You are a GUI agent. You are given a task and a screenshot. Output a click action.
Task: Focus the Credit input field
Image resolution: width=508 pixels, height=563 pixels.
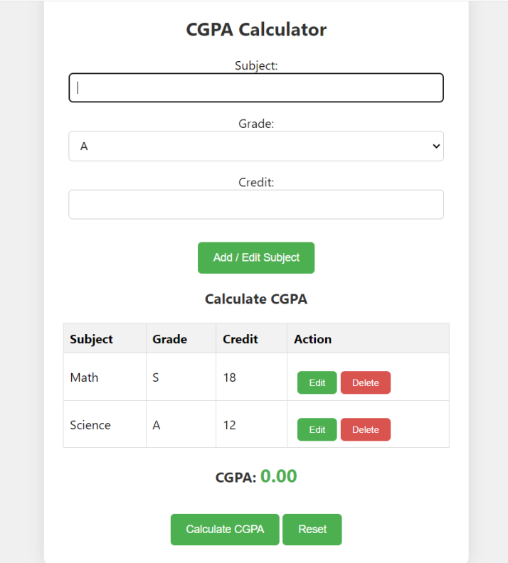256,204
